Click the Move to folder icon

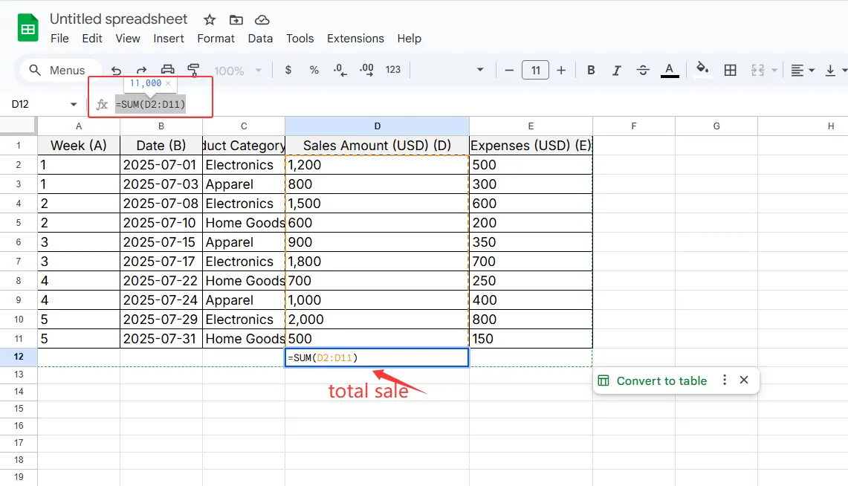[236, 19]
